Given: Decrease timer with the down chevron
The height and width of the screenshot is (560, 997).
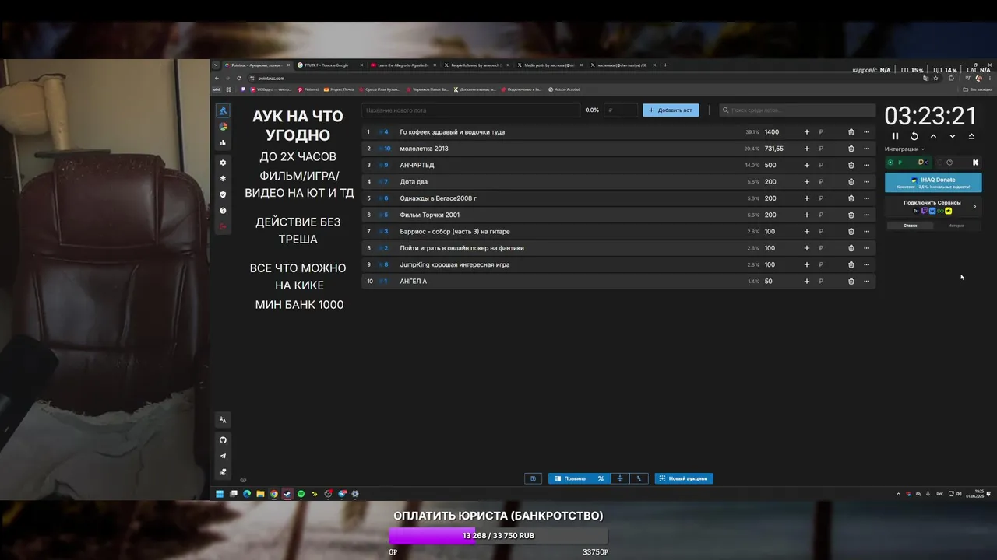Looking at the screenshot, I should [952, 136].
